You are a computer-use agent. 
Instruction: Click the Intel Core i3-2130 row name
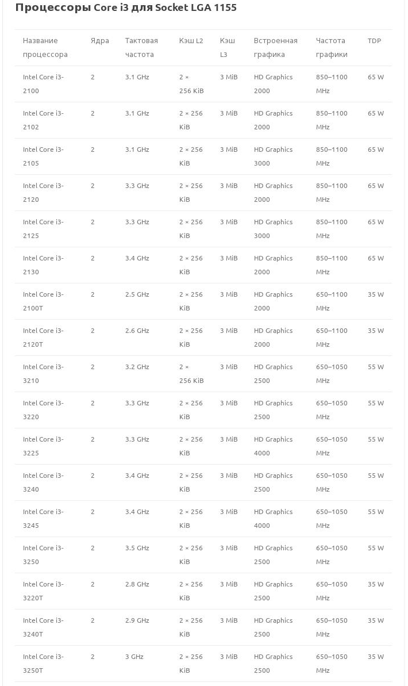click(x=43, y=265)
